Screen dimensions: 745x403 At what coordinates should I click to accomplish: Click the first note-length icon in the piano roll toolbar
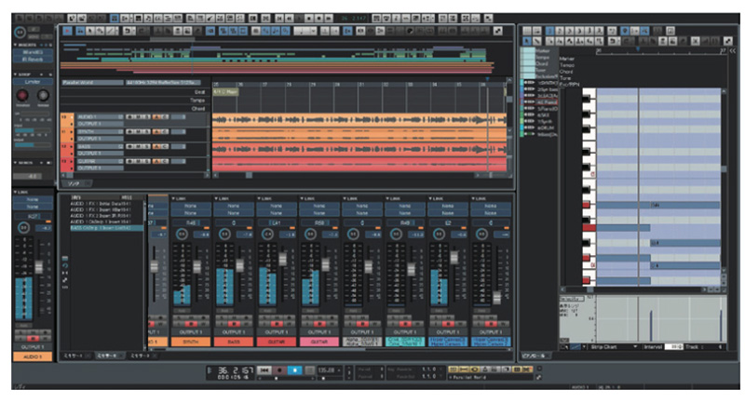click(549, 31)
